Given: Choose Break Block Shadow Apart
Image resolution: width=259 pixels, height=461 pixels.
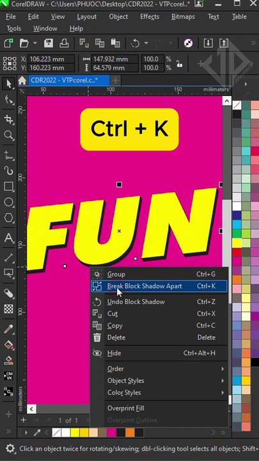Looking at the screenshot, I should click(159, 286).
